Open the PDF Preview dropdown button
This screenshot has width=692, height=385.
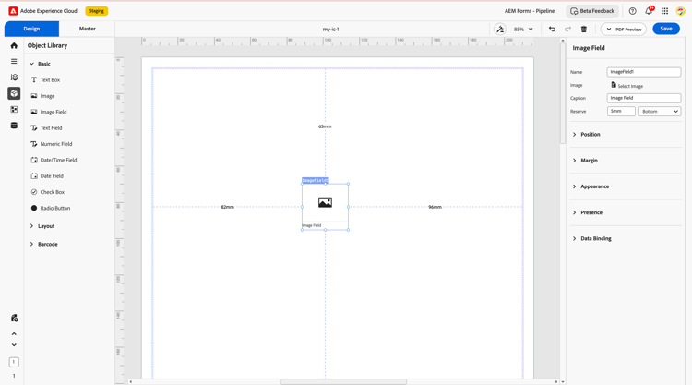click(x=623, y=30)
